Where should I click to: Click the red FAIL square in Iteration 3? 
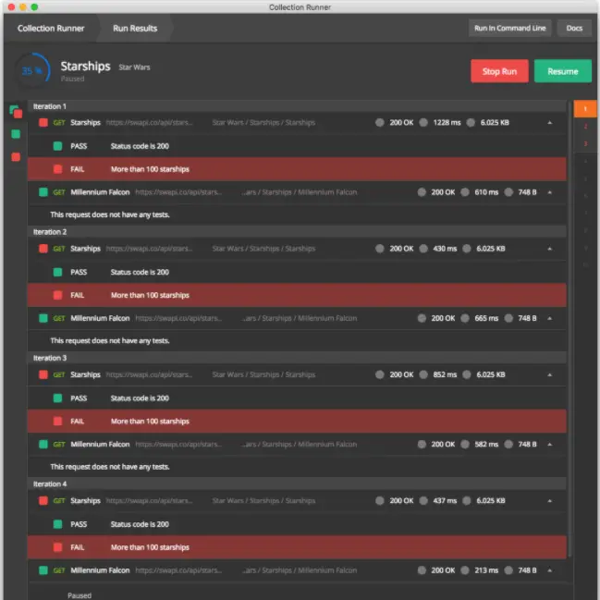coord(57,422)
